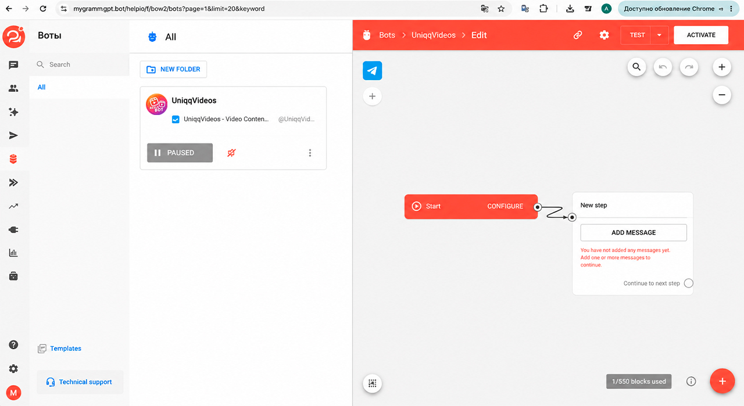744x406 pixels.
Task: Open the Templates link
Action: tap(59, 348)
